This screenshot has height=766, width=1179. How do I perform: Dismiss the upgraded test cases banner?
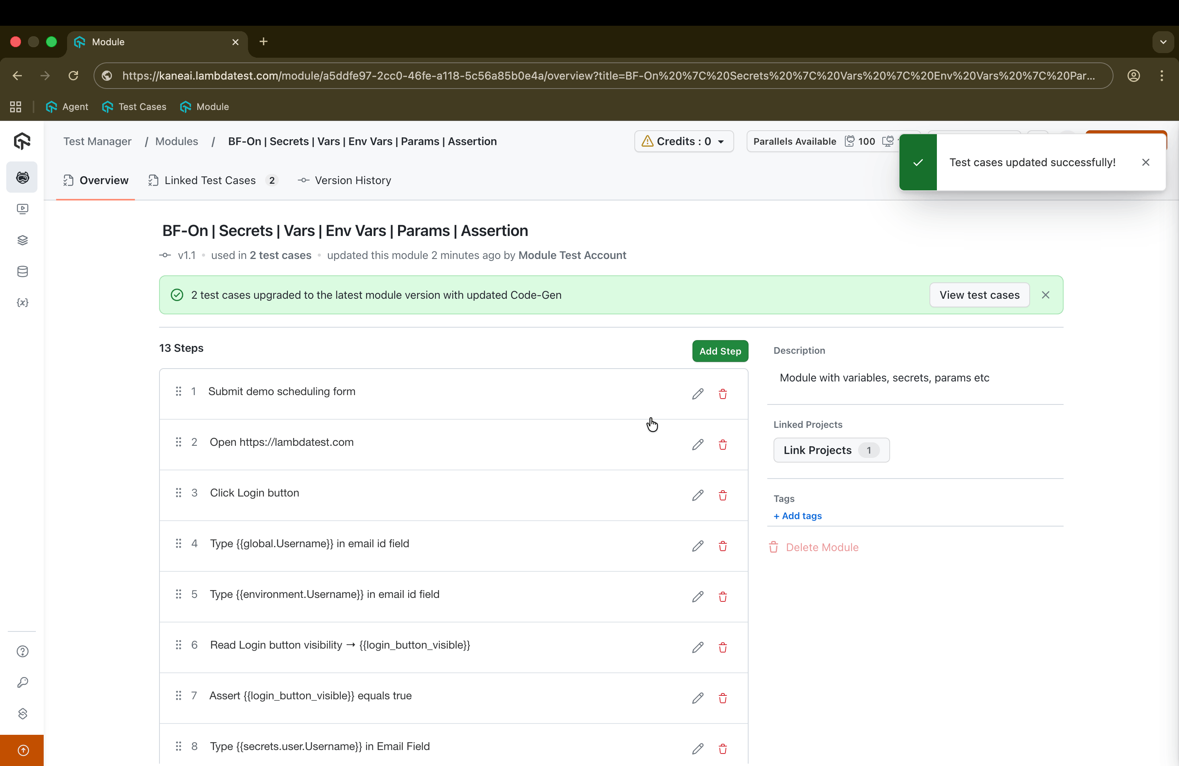1045,295
